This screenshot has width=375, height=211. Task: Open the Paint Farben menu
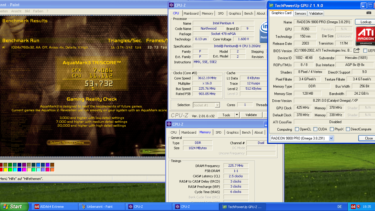pyautogui.click(x=38, y=11)
